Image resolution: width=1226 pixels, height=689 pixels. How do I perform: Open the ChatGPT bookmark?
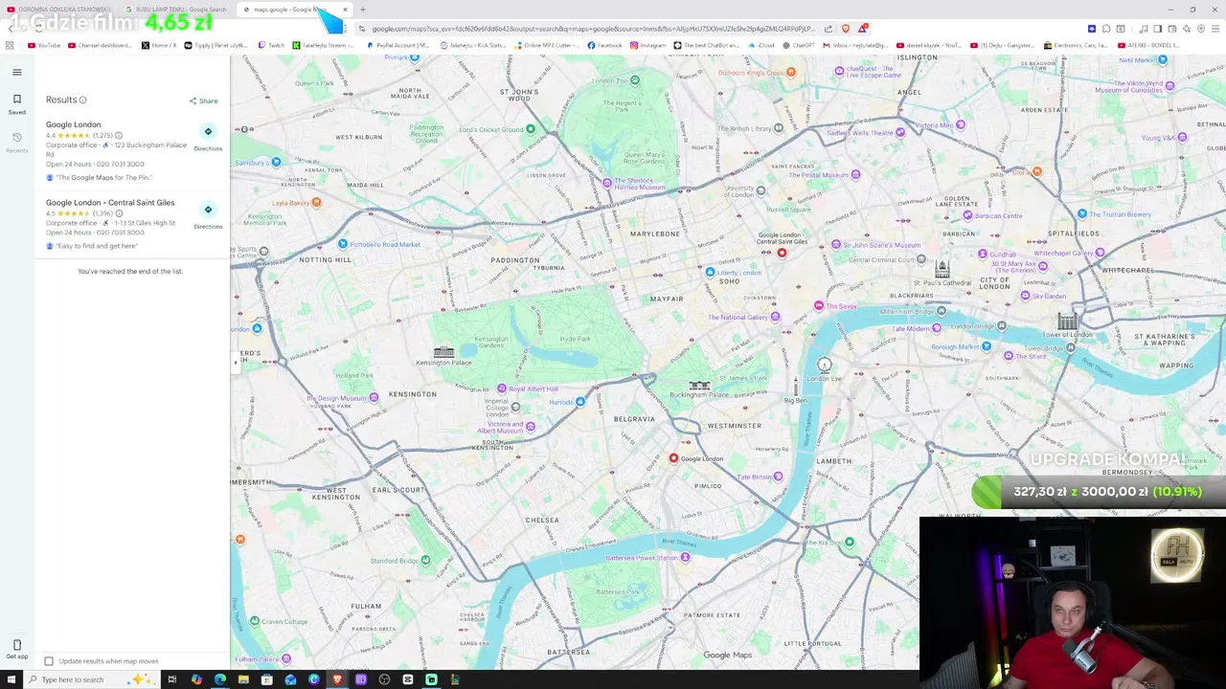[x=799, y=45]
